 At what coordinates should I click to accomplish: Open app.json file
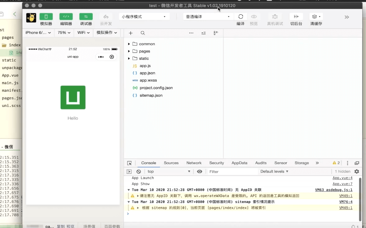[x=147, y=73]
